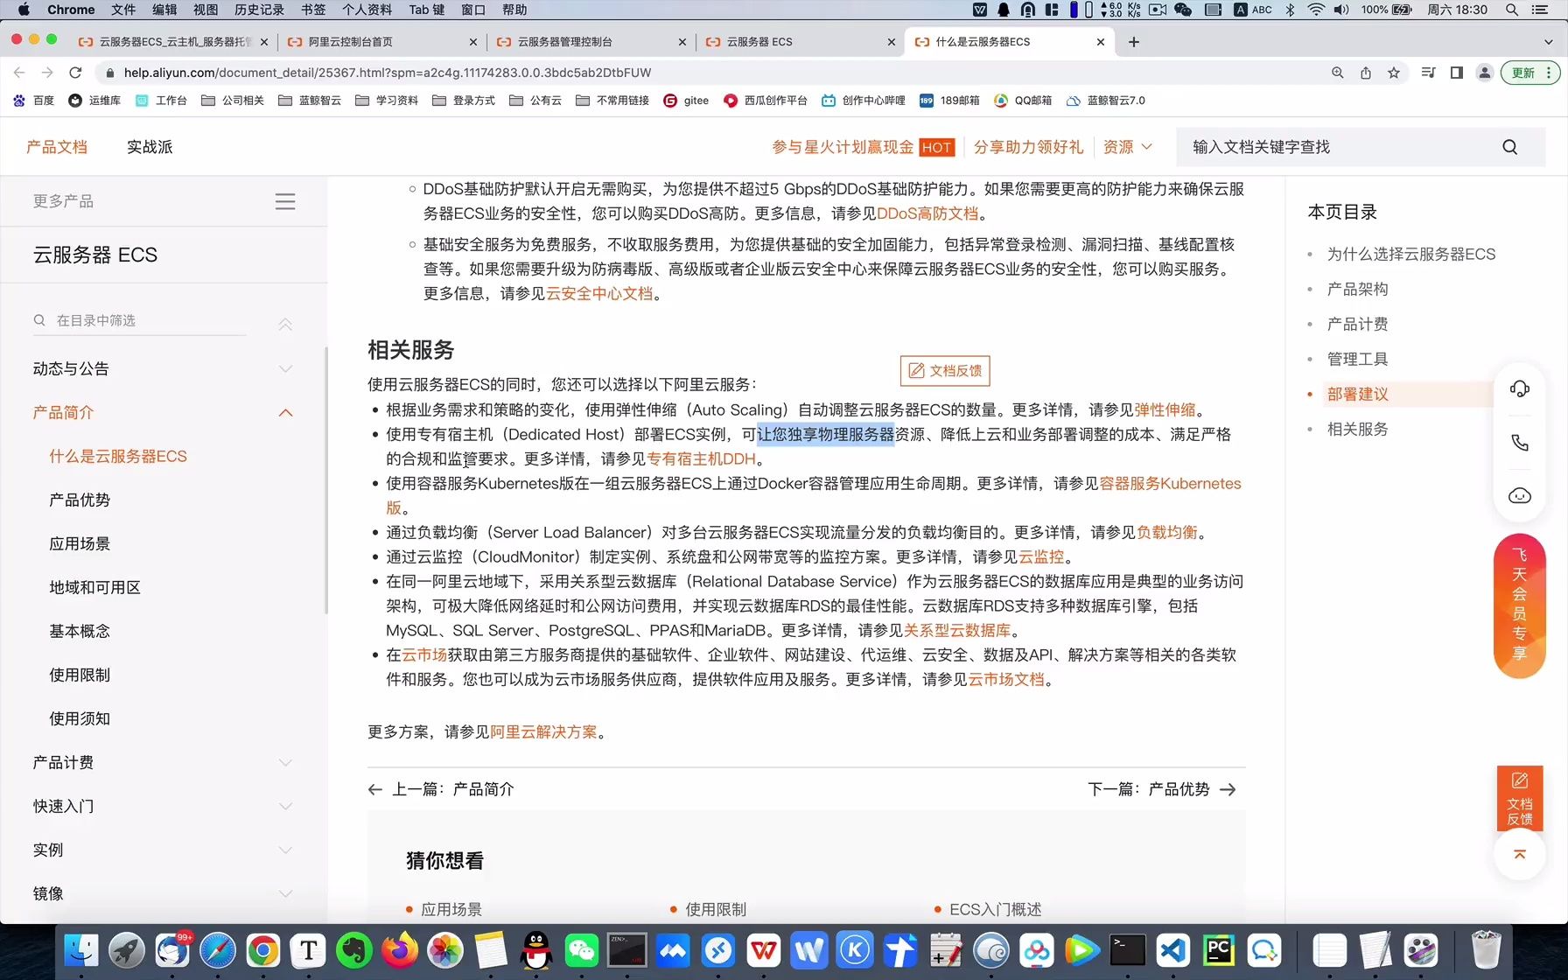Click the browser address bar URL
Screen dimensions: 1568x980
388,73
